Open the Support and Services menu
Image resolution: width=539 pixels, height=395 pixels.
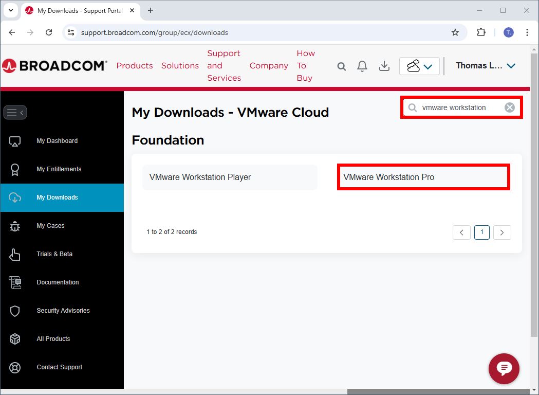click(224, 66)
